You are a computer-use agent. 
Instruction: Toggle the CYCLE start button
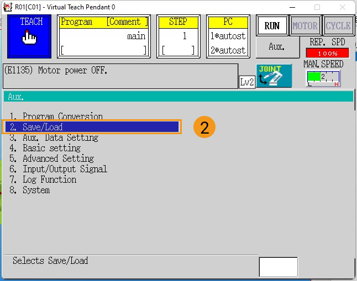tap(338, 25)
